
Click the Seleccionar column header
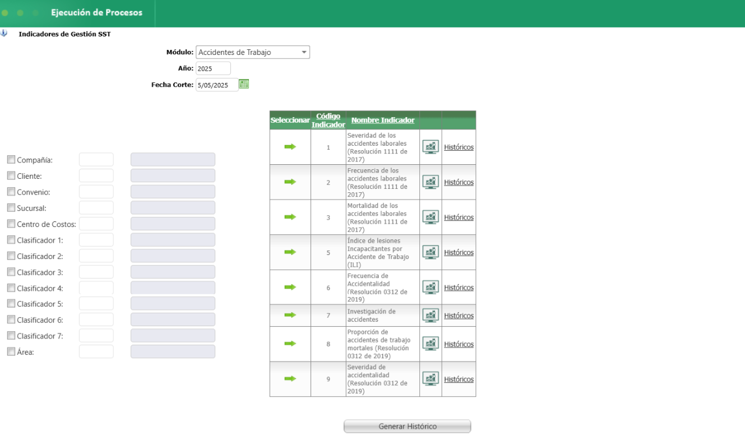(290, 120)
